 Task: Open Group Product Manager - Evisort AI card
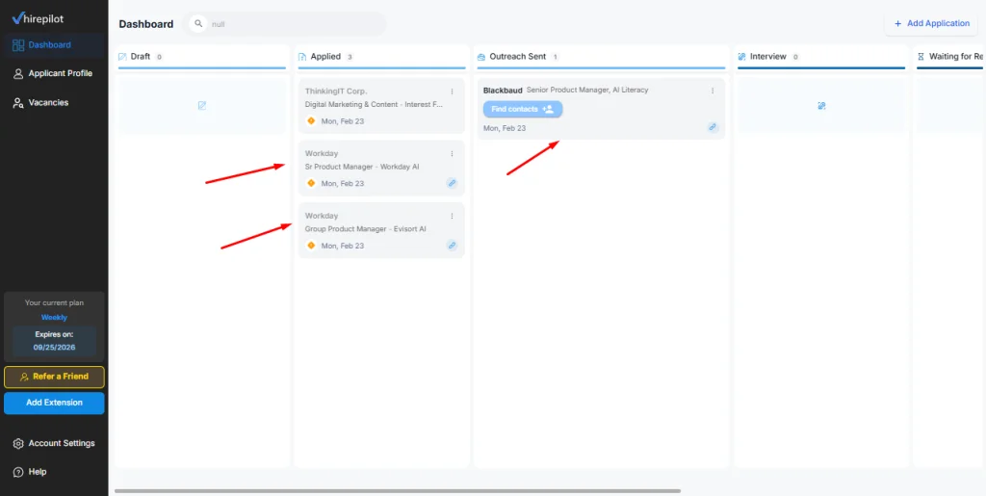(381, 230)
